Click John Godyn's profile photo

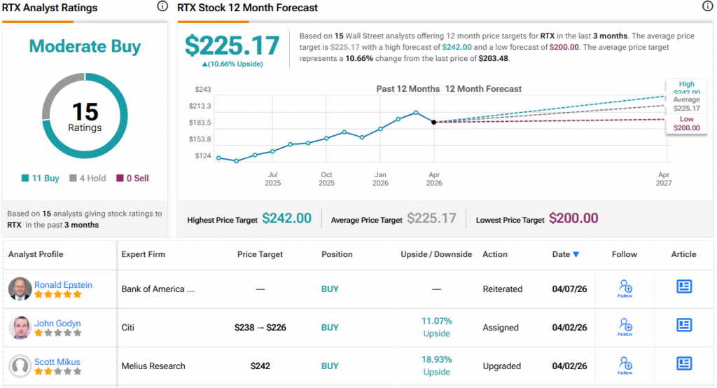[x=20, y=327]
